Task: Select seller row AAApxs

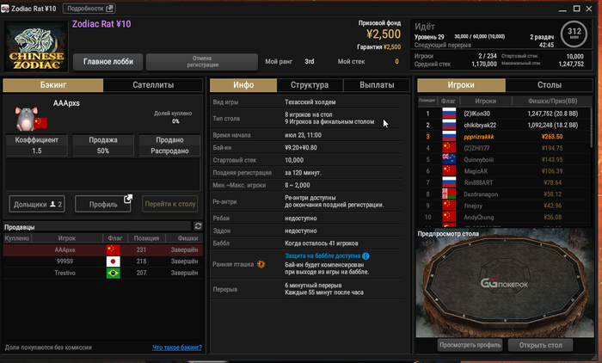Action: tap(103, 249)
